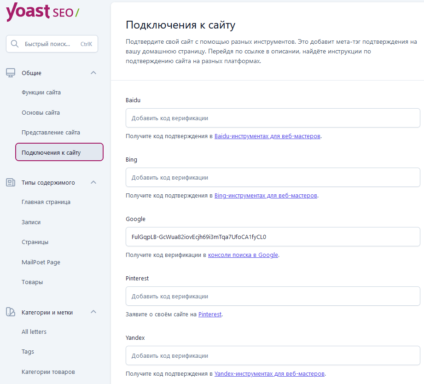The image size is (424, 384).
Task: Open Функции сайта menu item
Action: coord(41,93)
